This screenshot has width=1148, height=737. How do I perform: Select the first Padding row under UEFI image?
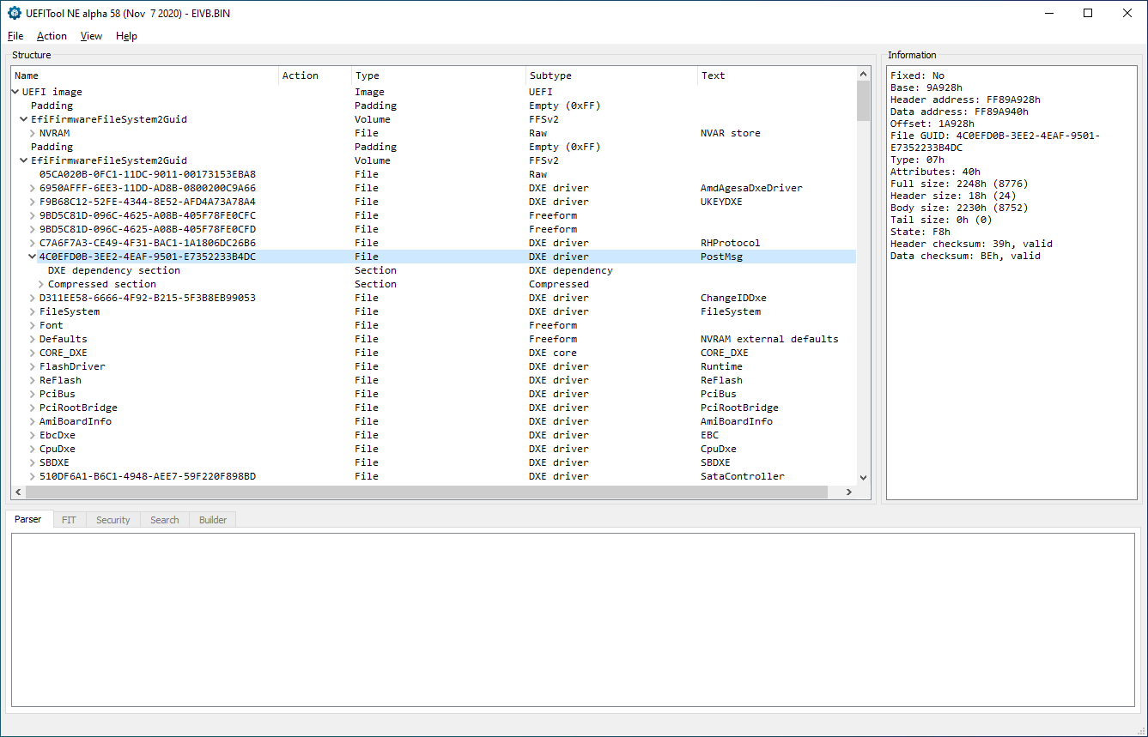tap(434, 106)
